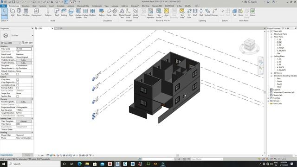Select the Area tool
This screenshot has height=167, width=297.
(167, 13)
